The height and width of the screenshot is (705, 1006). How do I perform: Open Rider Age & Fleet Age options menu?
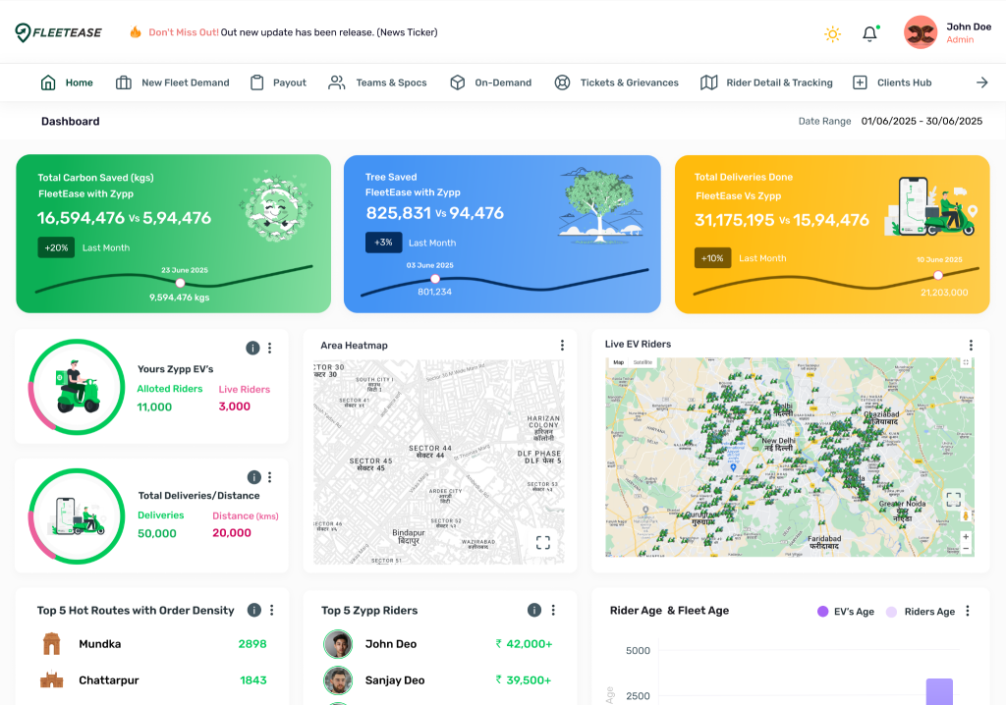tap(968, 612)
